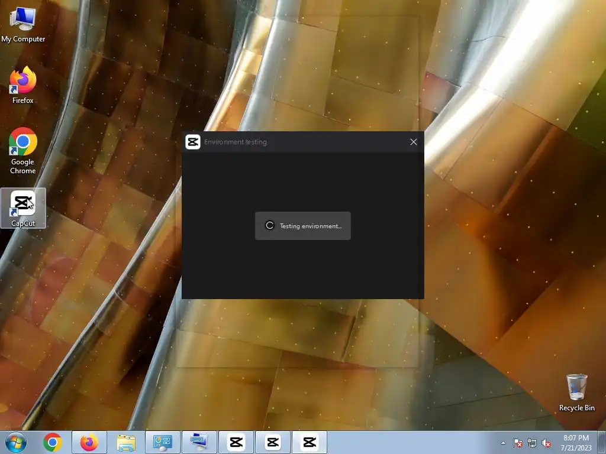Open Windows Explorer folder in taskbar
This screenshot has height=454, width=606.
pyautogui.click(x=126, y=442)
